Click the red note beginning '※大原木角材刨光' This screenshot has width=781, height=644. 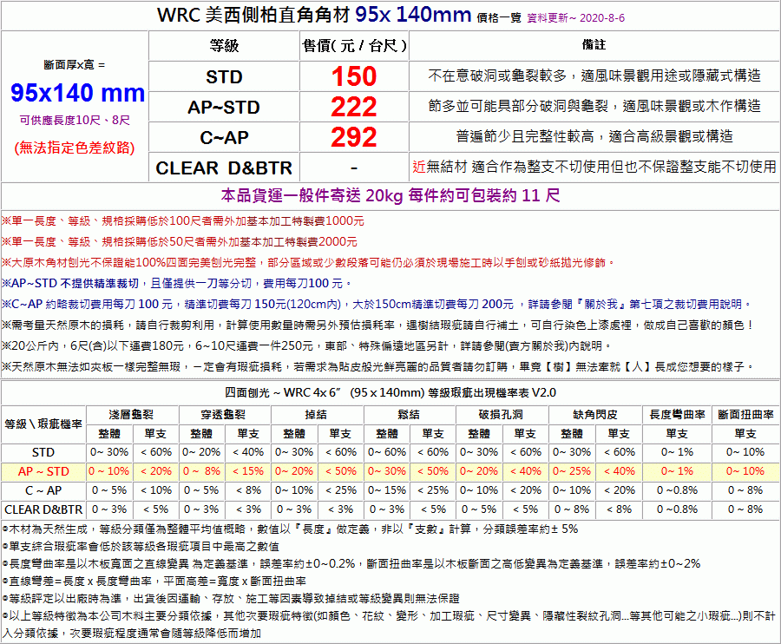click(x=309, y=262)
